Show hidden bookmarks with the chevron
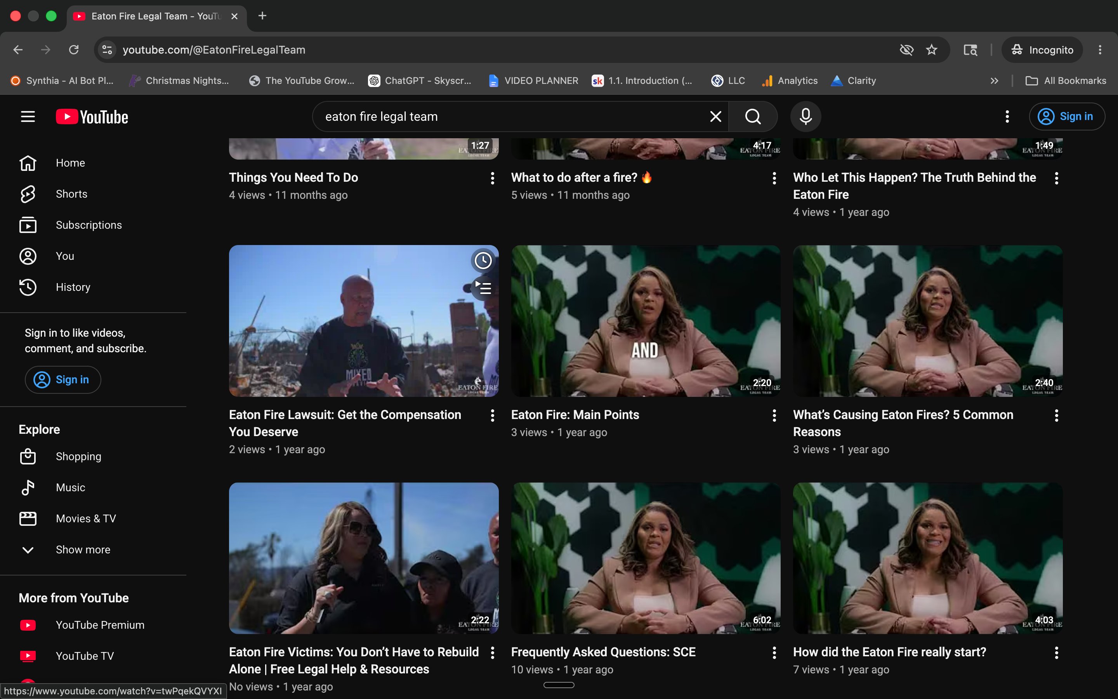 [x=994, y=81]
